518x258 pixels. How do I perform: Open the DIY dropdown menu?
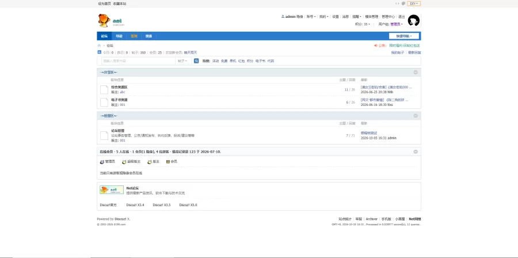point(414,3)
